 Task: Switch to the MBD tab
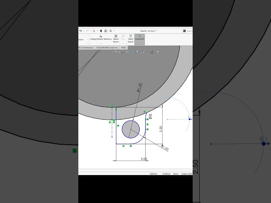coord(124,47)
